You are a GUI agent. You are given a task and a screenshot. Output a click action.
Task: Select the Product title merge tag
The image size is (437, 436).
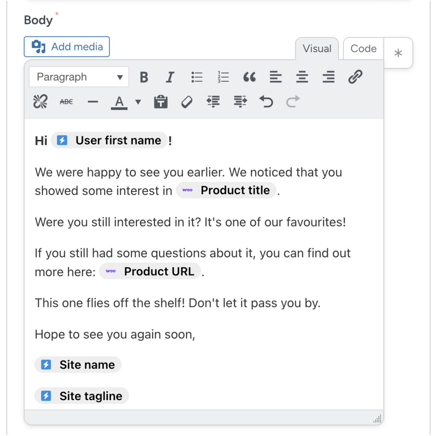pos(226,190)
